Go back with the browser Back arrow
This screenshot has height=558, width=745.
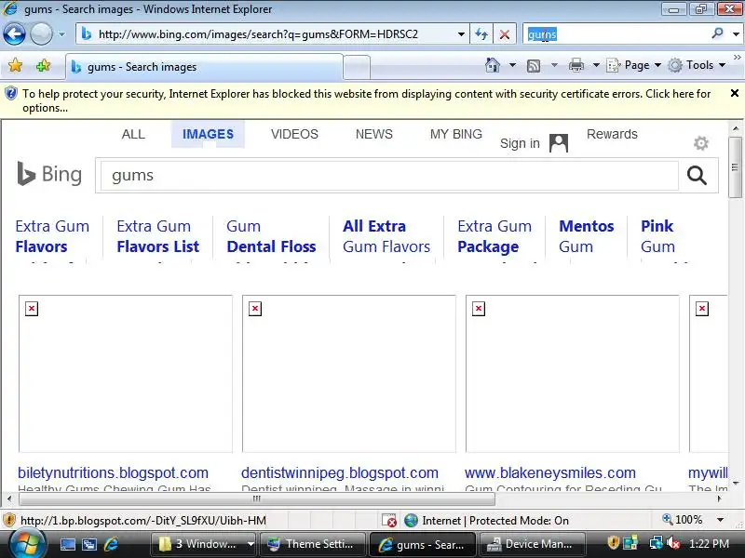tap(14, 34)
